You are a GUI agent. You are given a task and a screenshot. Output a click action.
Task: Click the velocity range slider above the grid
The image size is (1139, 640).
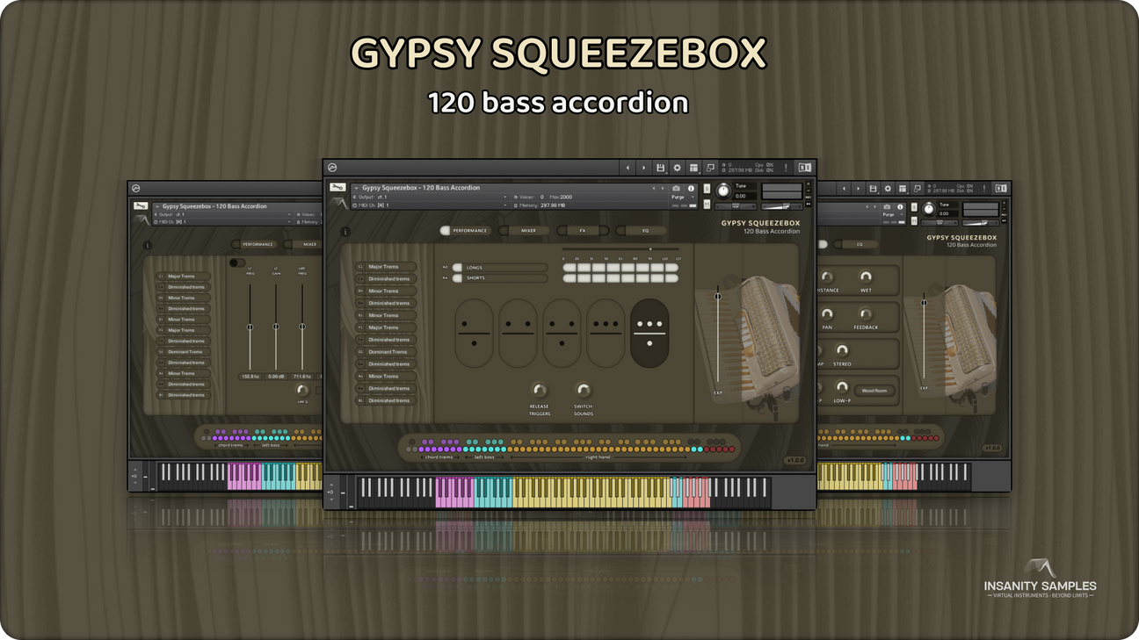tap(620, 249)
